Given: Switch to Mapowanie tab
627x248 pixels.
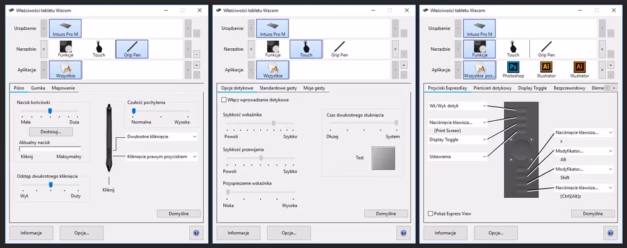Looking at the screenshot, I should tap(63, 88).
